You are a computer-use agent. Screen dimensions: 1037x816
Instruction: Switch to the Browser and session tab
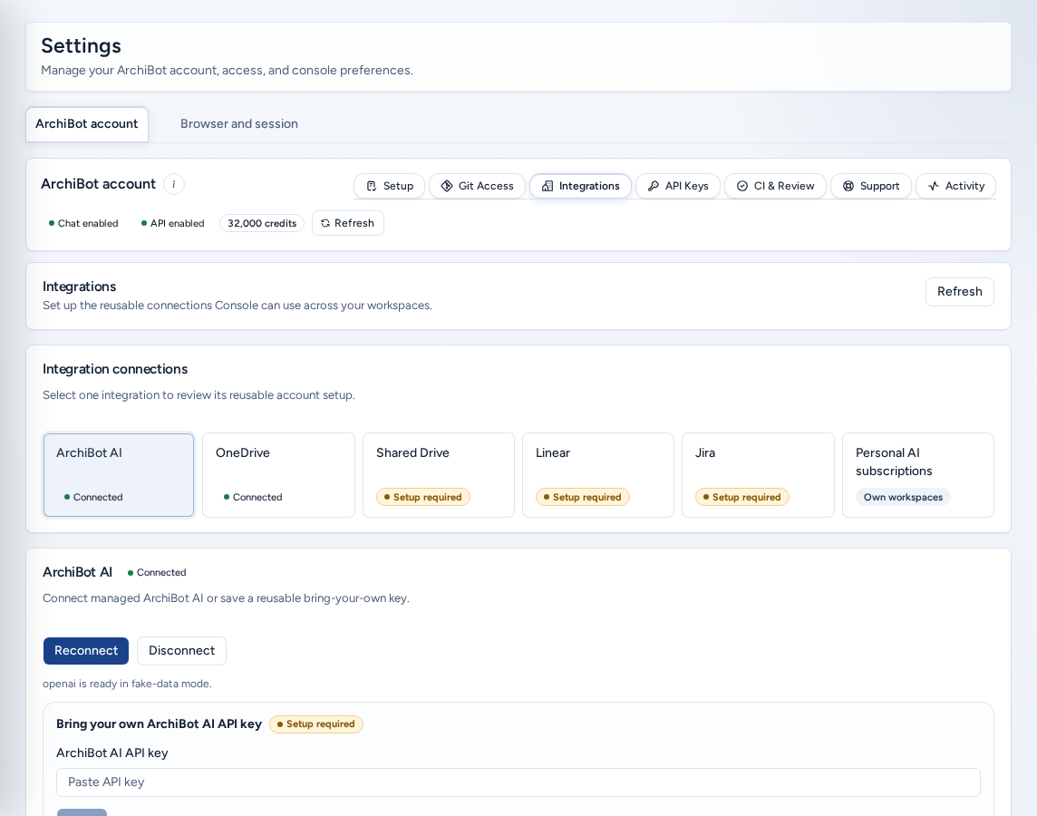[239, 123]
